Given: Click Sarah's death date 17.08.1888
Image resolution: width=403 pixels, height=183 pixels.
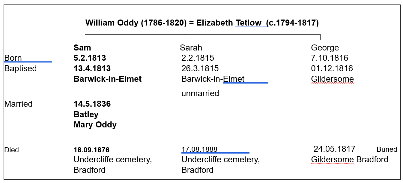Looking at the screenshot, I should click(199, 150).
